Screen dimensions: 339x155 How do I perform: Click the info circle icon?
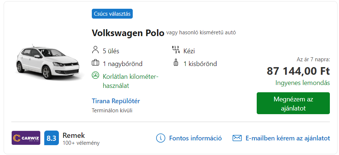[x=161, y=138]
